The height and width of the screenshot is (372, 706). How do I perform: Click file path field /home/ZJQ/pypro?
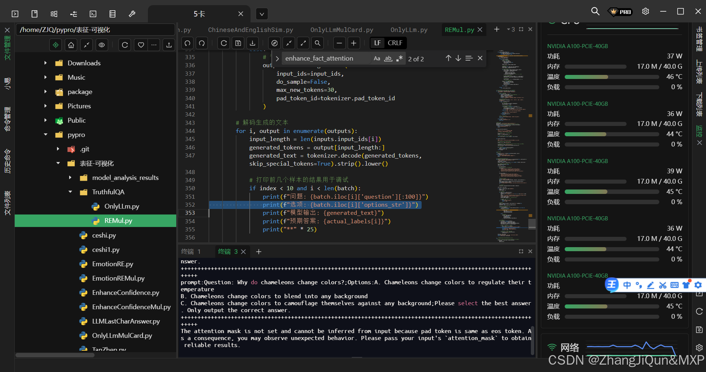(x=95, y=30)
